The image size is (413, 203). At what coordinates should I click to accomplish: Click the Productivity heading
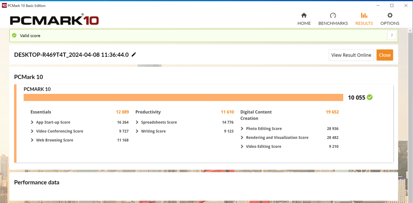148,112
